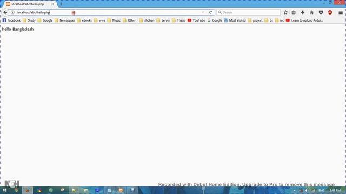Expand the Other bookmarks folder

(129, 20)
